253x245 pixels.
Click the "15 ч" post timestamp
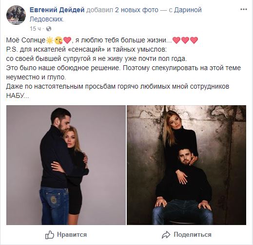coord(35,29)
